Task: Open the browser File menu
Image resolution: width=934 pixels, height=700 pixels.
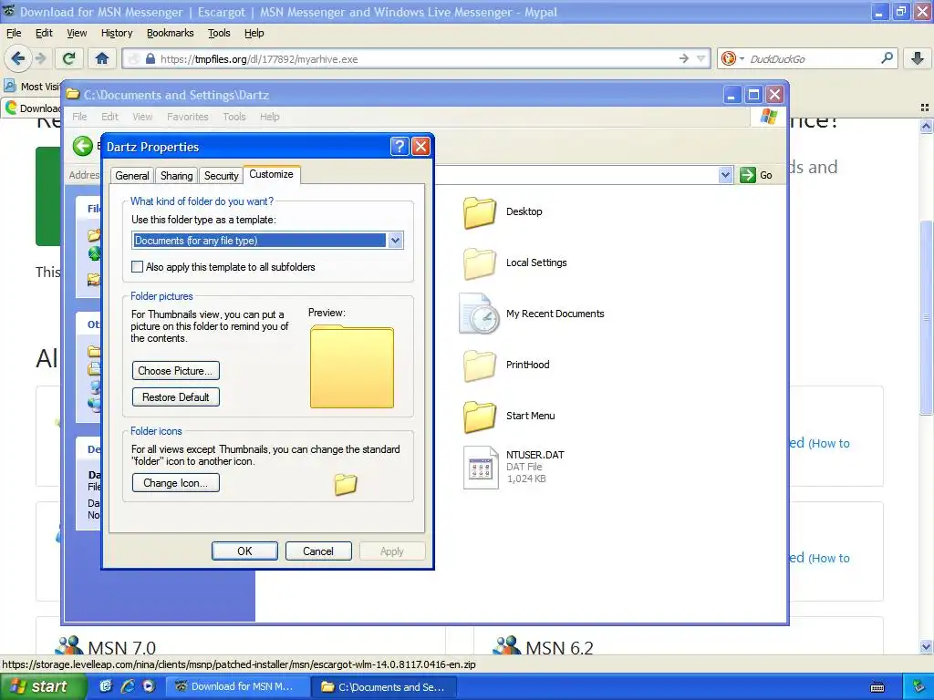Action: (14, 33)
